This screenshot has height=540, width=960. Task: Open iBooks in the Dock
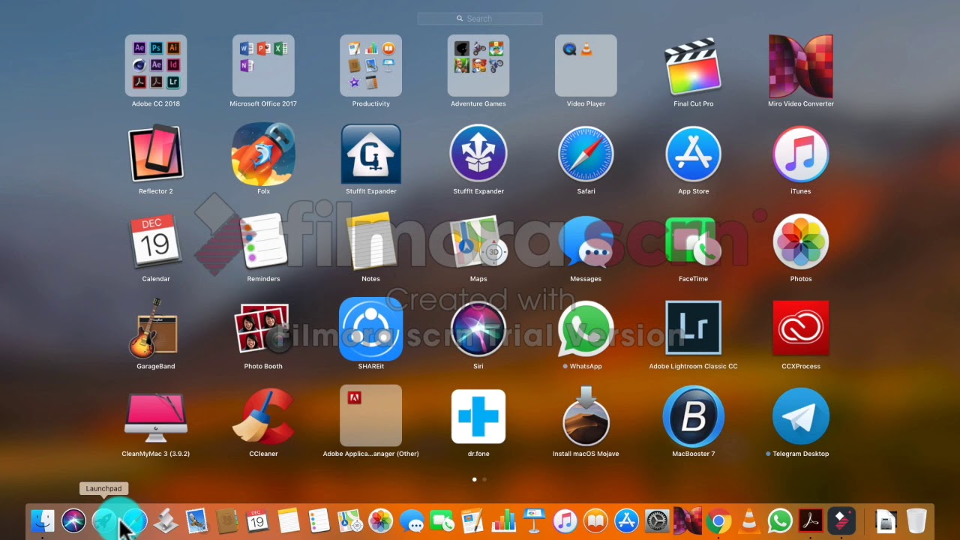(595, 520)
